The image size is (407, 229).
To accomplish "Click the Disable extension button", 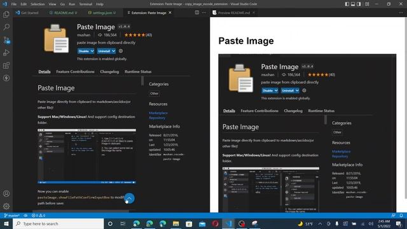I will (83, 51).
